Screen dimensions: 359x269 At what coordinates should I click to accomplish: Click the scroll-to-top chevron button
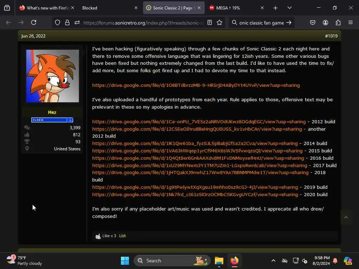346,217
